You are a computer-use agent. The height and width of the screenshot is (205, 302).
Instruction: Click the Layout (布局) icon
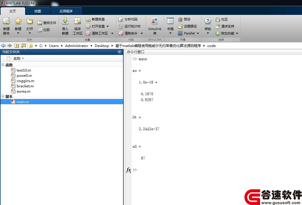tap(170, 21)
